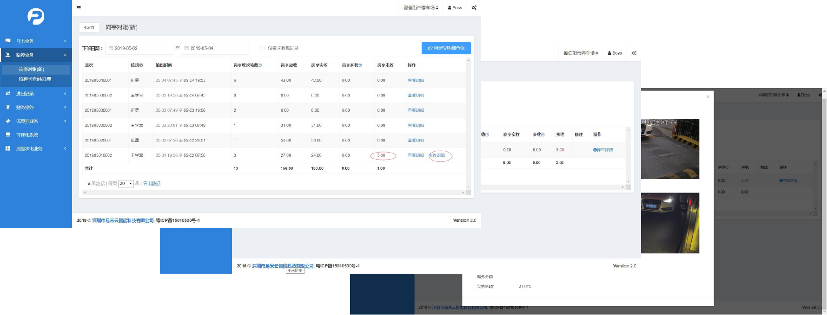Screen dimensions: 827x315
Task: Click the 优惠券业务 ticket icon
Action: click(x=8, y=121)
